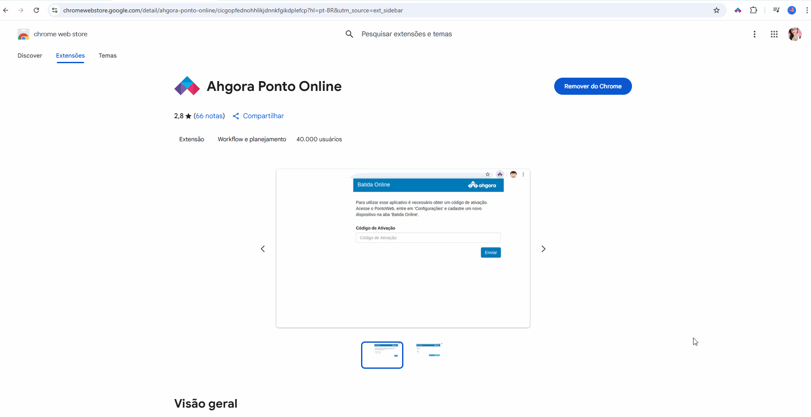This screenshot has height=417, width=811.
Task: Click the Ahgora Ponto Online logo
Action: [187, 86]
